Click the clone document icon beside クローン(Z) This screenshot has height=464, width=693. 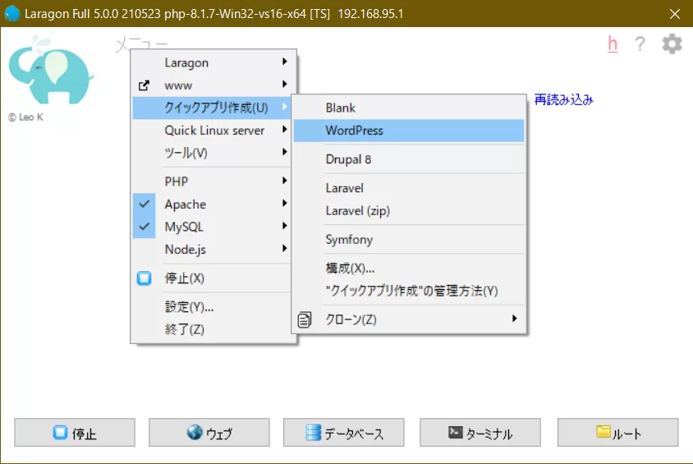304,319
